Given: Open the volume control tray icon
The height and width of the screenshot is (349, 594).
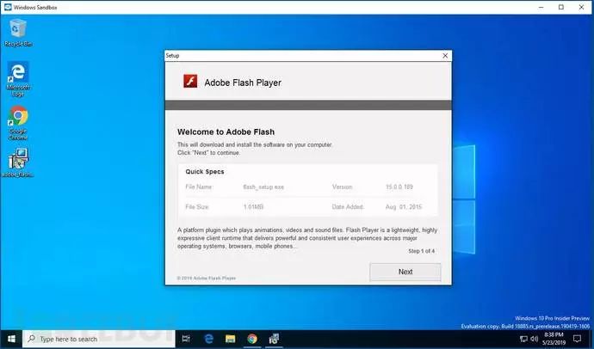Looking at the screenshot, I should (534, 339).
